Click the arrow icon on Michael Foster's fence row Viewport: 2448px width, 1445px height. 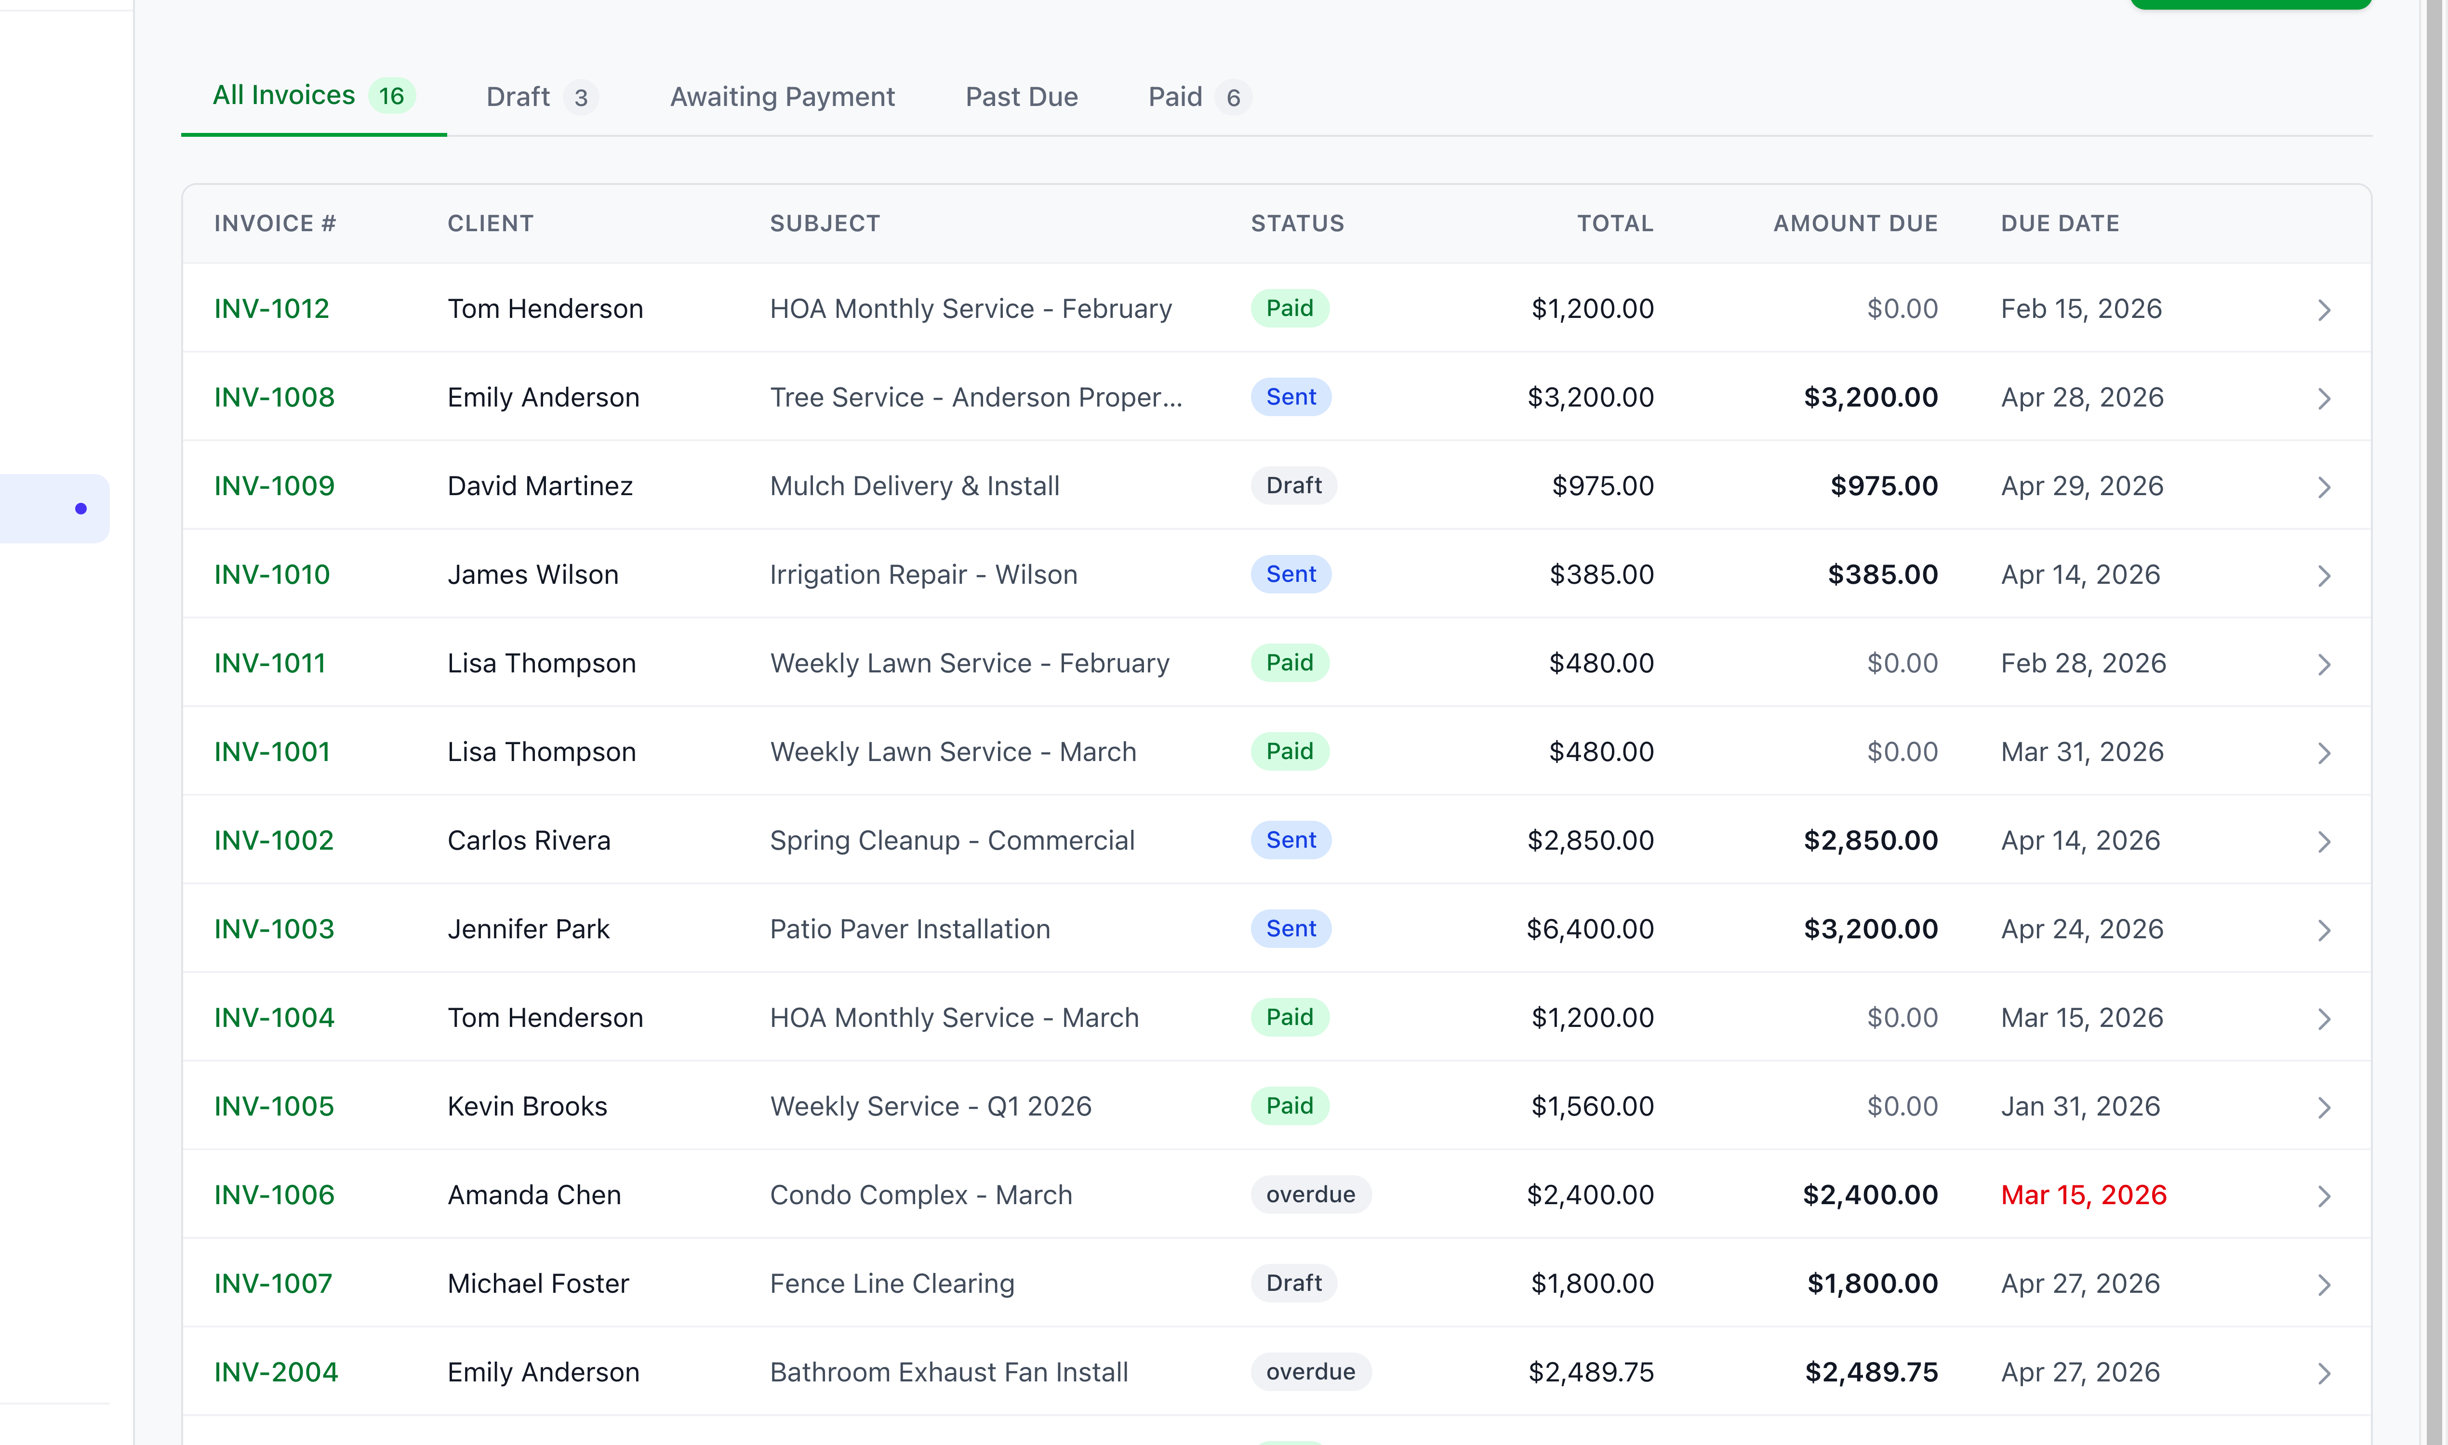[x=2325, y=1284]
